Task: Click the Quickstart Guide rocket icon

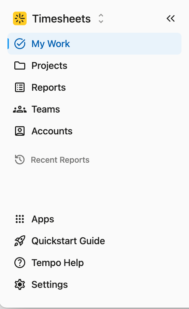Action: [20, 241]
